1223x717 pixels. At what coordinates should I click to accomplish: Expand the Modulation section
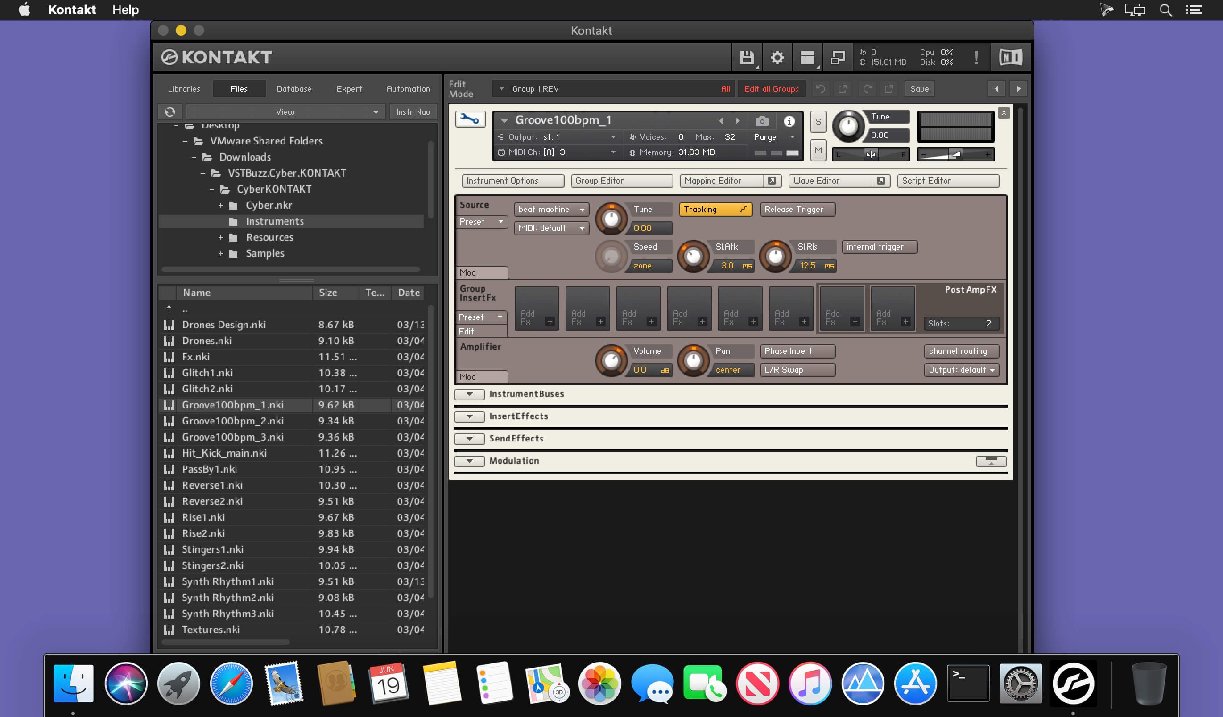[x=469, y=462]
